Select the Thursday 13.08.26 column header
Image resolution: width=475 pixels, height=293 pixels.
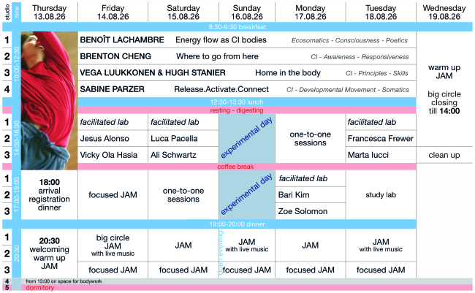pyautogui.click(x=50, y=12)
